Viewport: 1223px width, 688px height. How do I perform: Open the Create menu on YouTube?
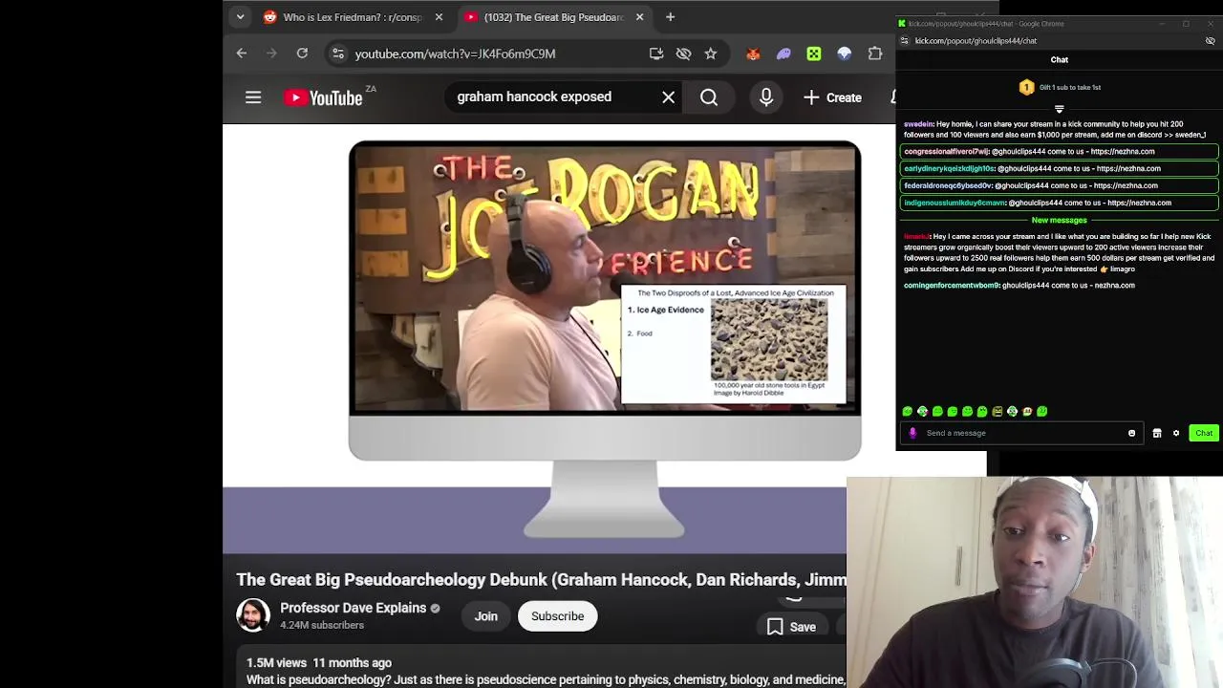pos(833,97)
